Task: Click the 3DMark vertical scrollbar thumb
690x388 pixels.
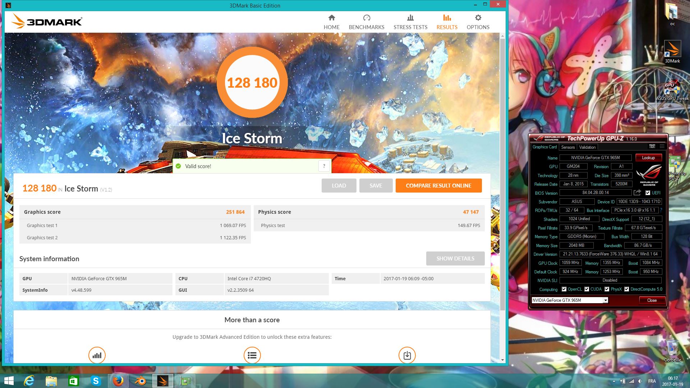Action: [502, 174]
